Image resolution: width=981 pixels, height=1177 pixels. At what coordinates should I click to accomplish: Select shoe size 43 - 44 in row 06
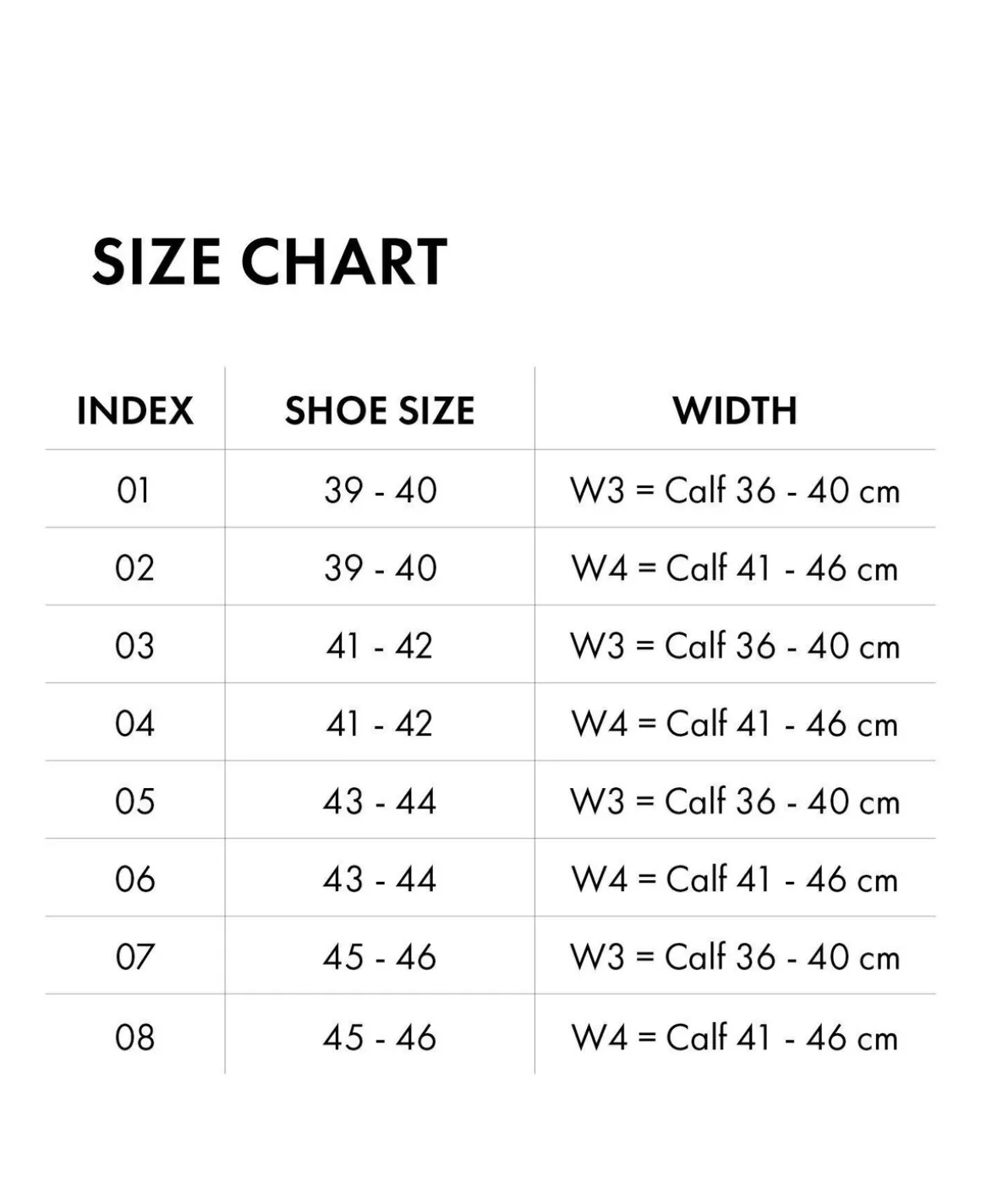(380, 879)
